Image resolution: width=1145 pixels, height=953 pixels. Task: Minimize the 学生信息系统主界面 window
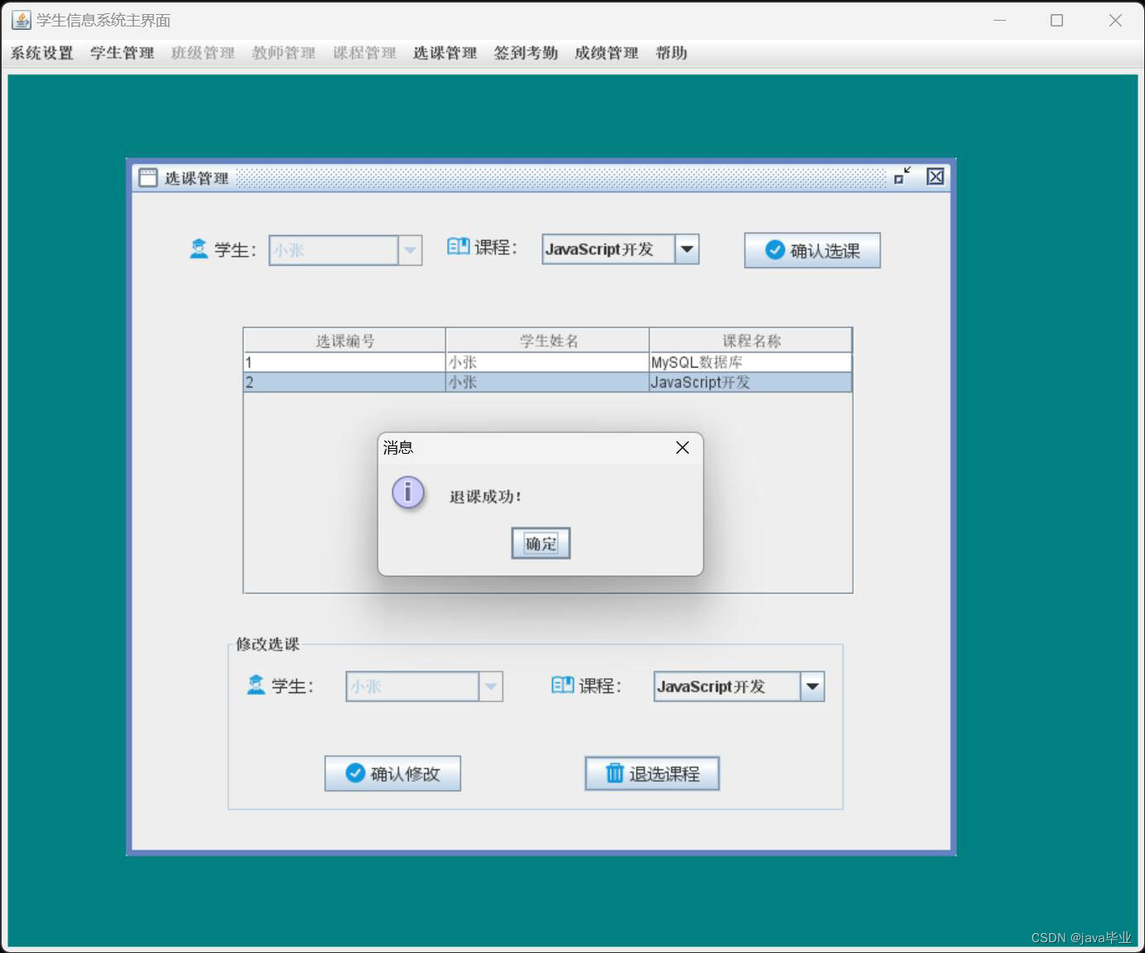pos(1000,20)
